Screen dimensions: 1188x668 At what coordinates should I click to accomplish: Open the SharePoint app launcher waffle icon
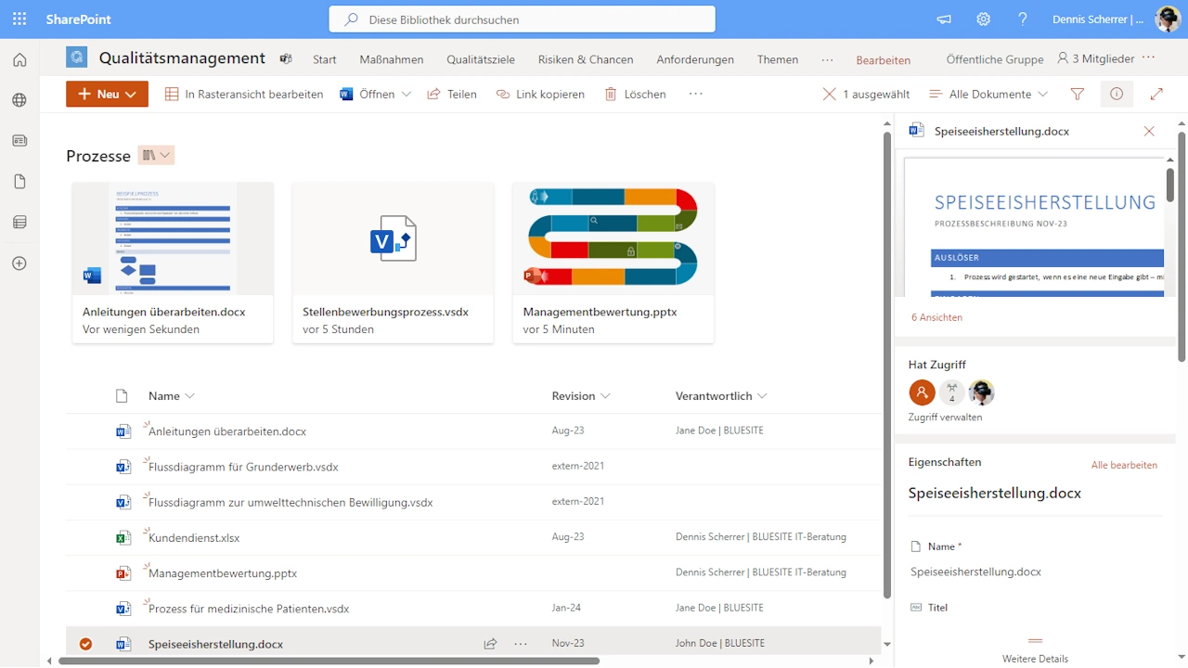coord(19,19)
